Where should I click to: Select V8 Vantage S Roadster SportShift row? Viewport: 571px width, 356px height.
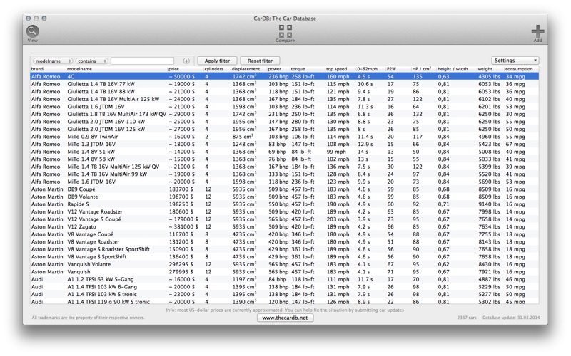coord(284,249)
